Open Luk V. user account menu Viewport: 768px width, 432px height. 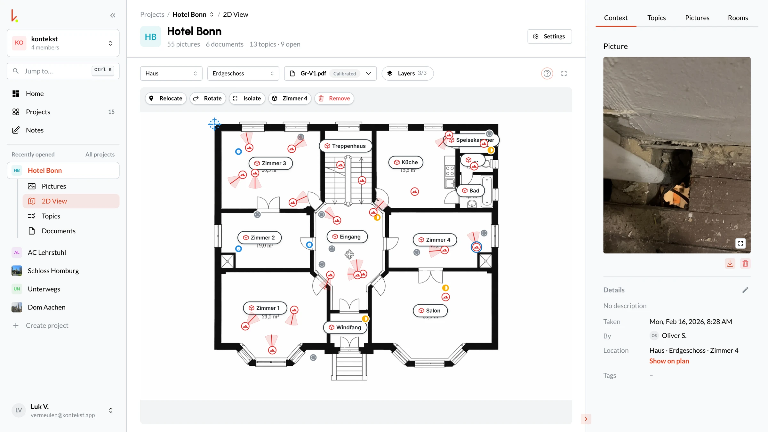click(x=63, y=410)
